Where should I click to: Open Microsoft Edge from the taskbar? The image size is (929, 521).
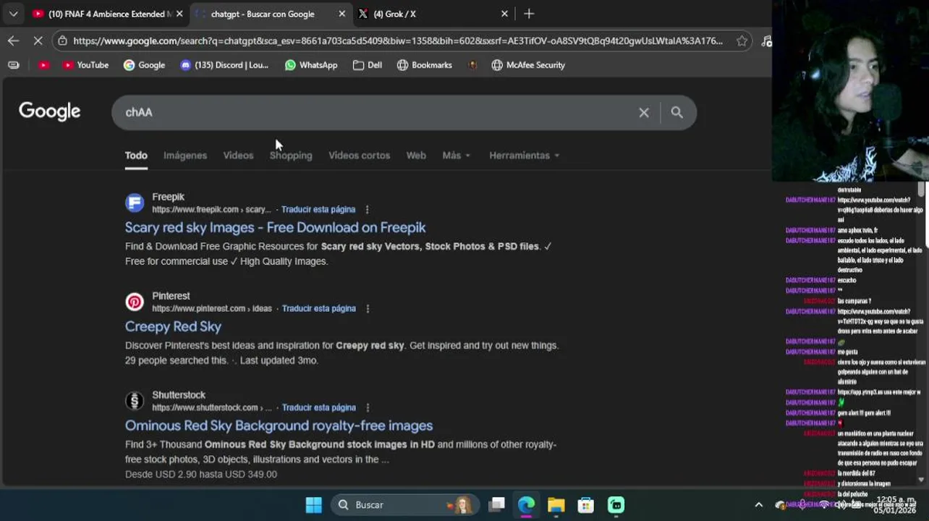pos(526,505)
